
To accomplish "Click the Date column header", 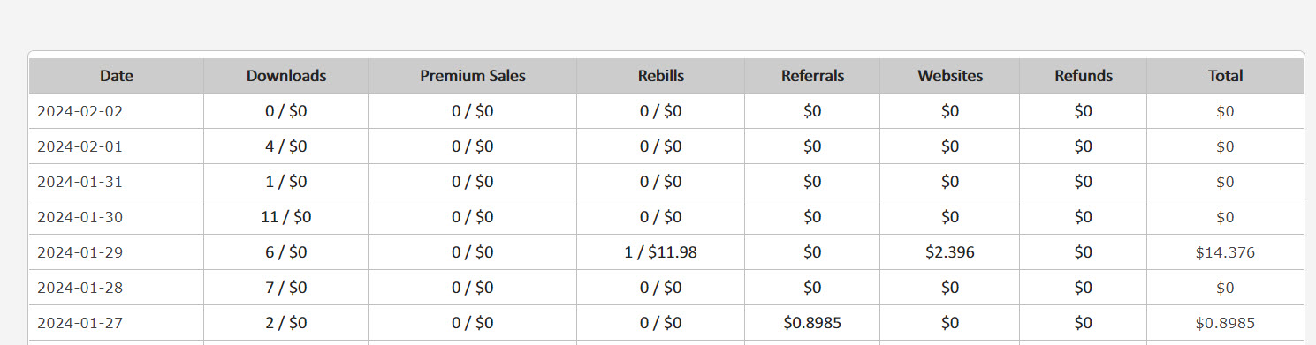I will (117, 76).
